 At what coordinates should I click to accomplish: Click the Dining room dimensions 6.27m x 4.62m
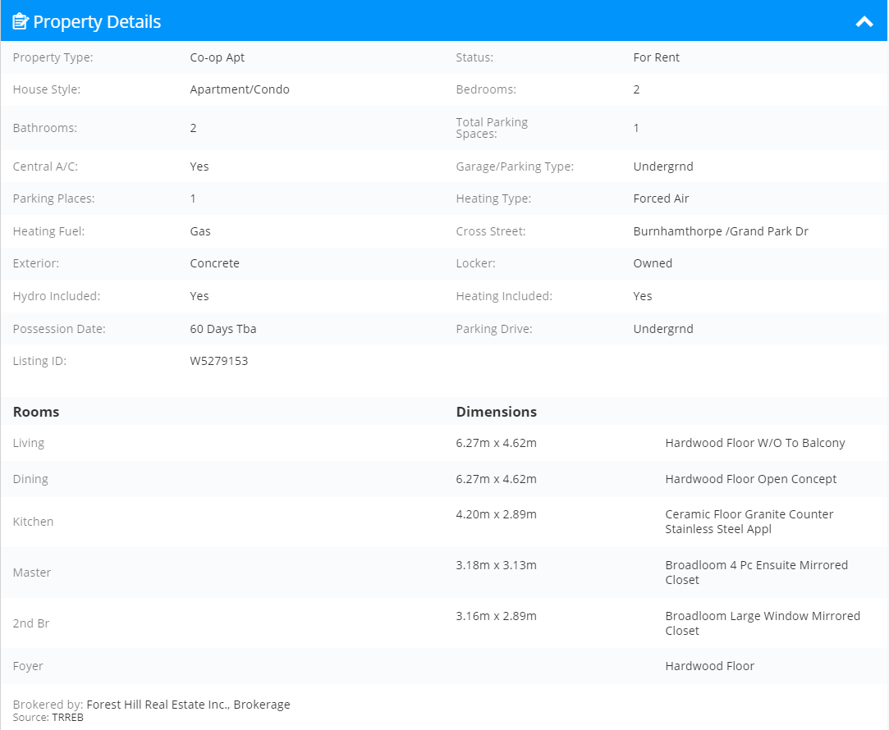click(496, 479)
